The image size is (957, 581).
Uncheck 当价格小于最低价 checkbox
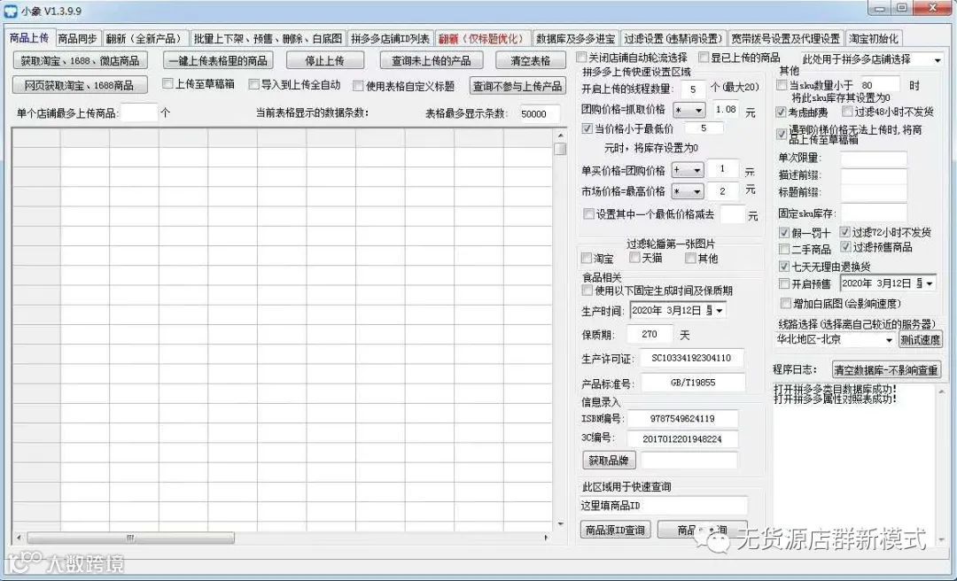click(587, 128)
